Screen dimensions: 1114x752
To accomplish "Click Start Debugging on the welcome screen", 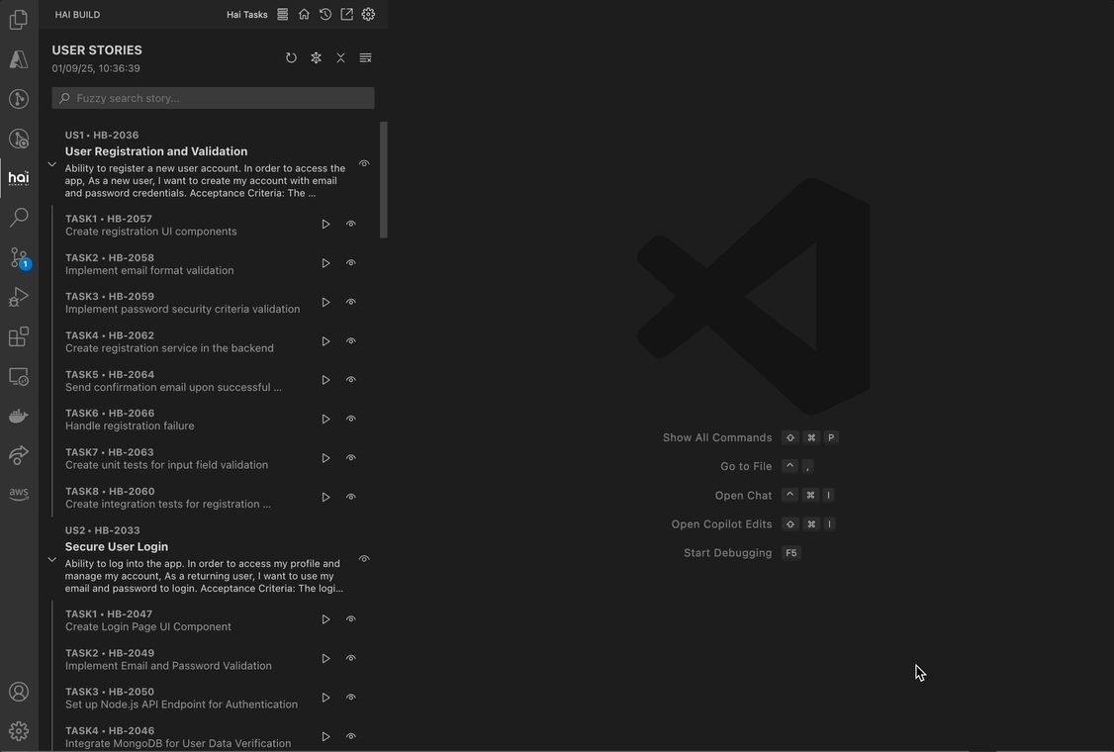I will [727, 552].
